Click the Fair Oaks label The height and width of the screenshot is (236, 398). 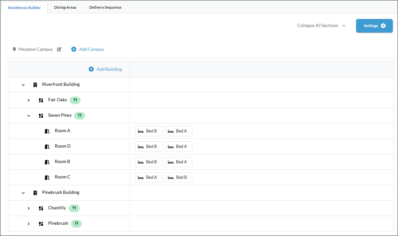tap(58, 100)
